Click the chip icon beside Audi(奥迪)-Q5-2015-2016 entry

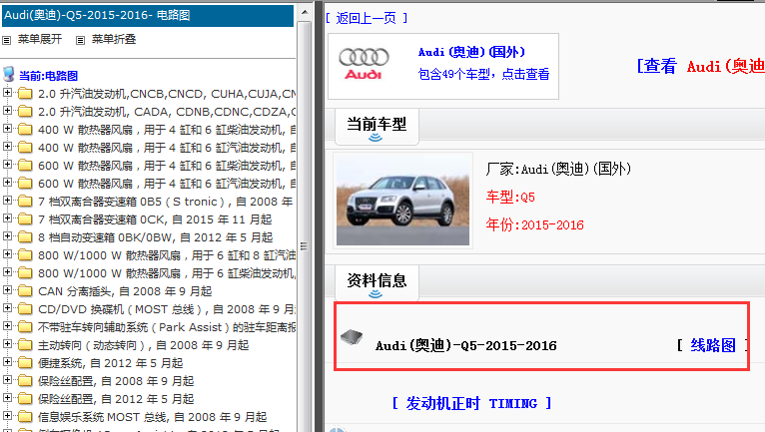[352, 336]
